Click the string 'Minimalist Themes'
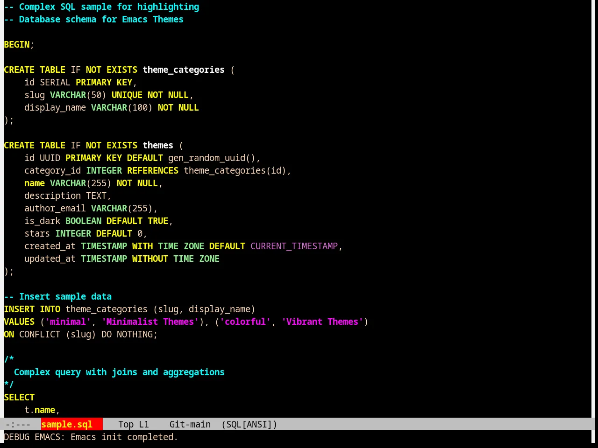The image size is (598, 448). 150,322
